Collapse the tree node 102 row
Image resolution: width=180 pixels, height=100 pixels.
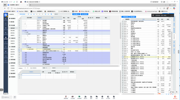[24, 31]
